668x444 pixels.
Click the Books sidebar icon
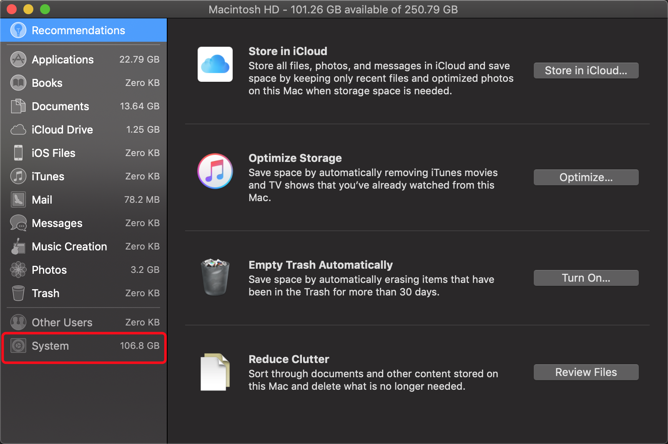coord(18,83)
